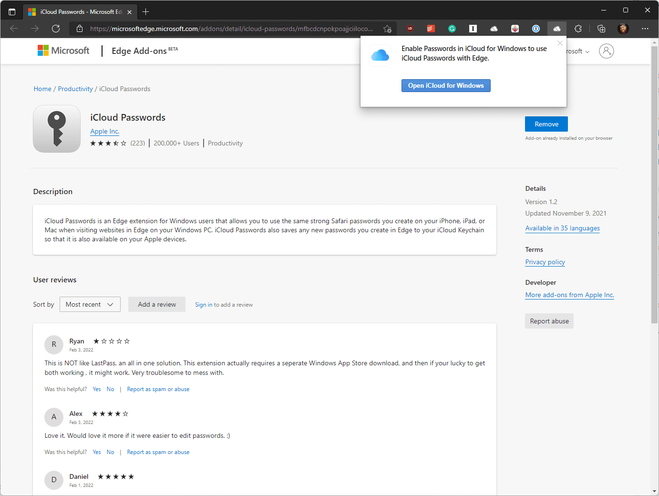Screen dimensions: 659x496
Task: Add this page to favorites
Action: click(x=388, y=29)
